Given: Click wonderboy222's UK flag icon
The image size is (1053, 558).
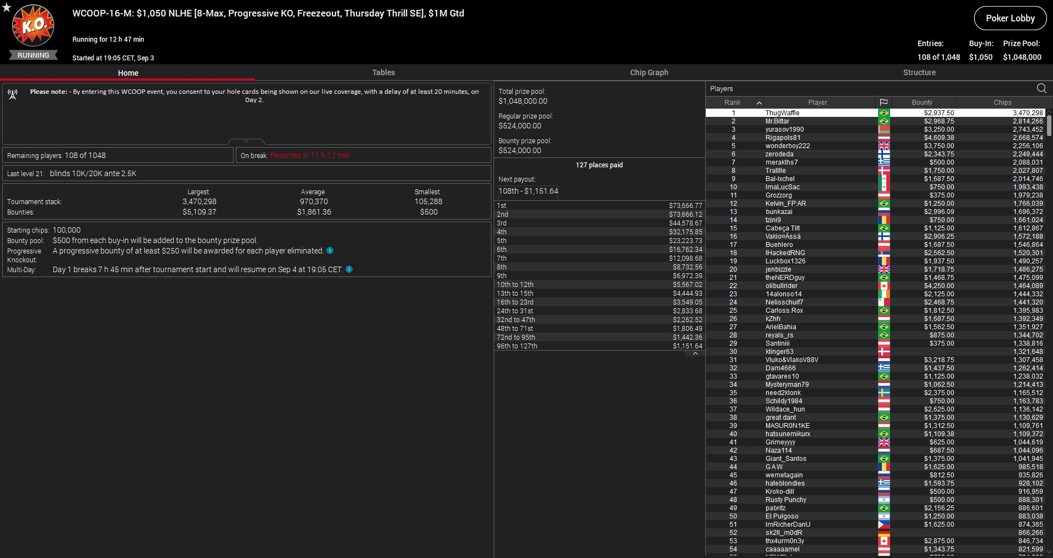Looking at the screenshot, I should tap(884, 146).
